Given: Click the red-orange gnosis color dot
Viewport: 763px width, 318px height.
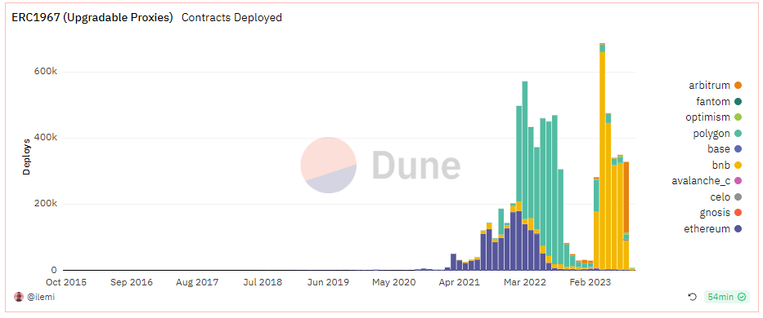Looking at the screenshot, I should [x=738, y=213].
